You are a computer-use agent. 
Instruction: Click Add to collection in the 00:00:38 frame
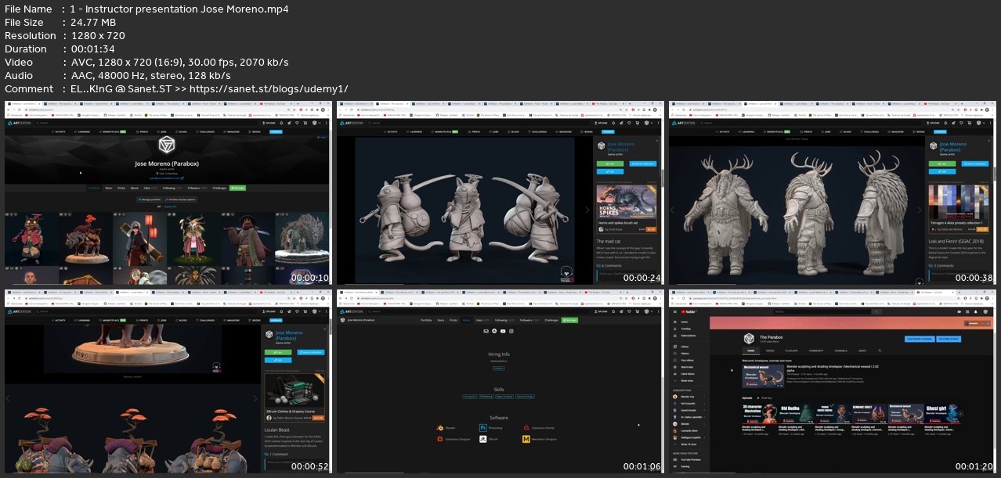975,164
